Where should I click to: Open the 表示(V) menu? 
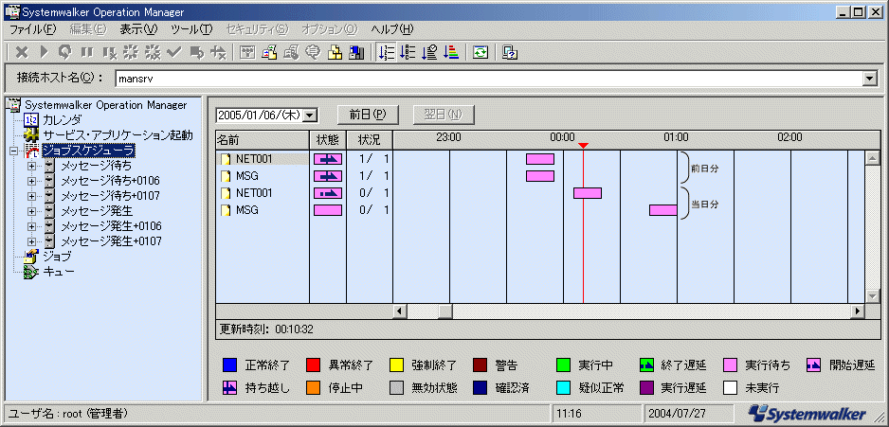(138, 29)
